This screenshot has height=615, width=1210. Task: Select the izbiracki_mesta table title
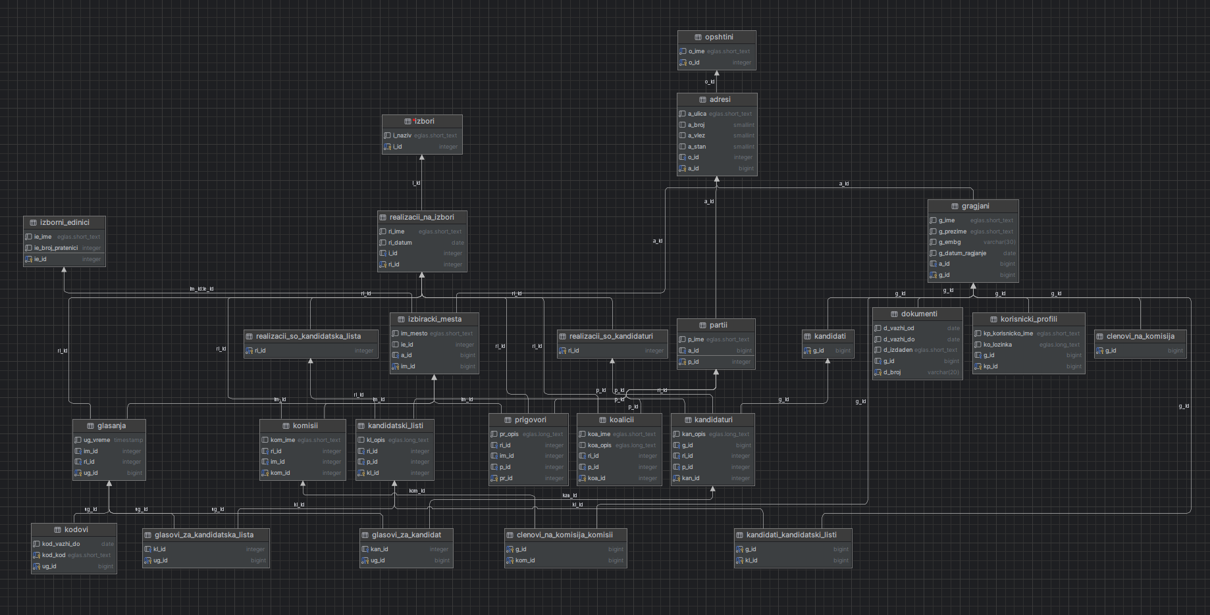coord(434,320)
